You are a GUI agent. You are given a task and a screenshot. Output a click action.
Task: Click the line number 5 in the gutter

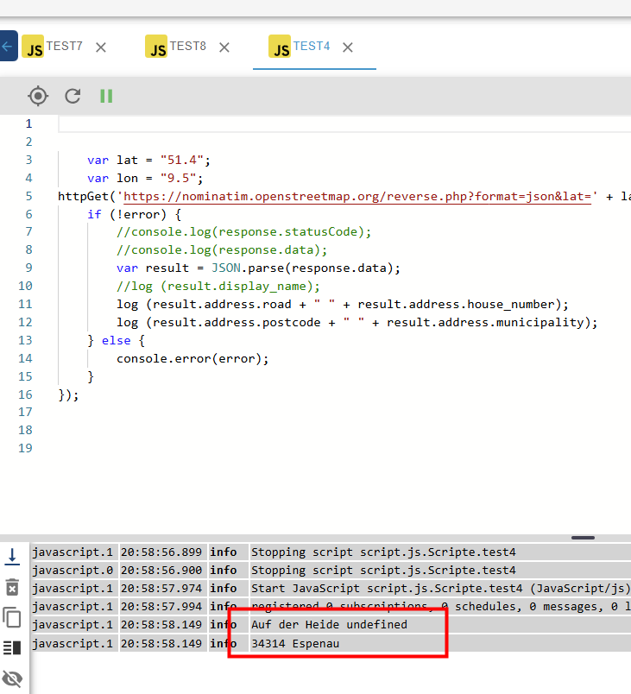(28, 196)
